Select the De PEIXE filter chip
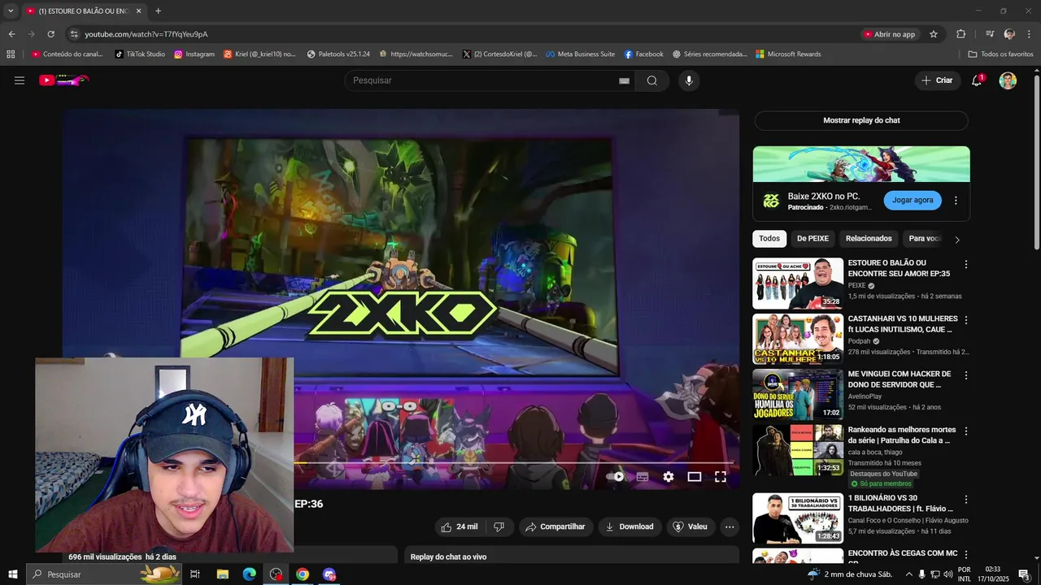1041x585 pixels. pyautogui.click(x=812, y=239)
